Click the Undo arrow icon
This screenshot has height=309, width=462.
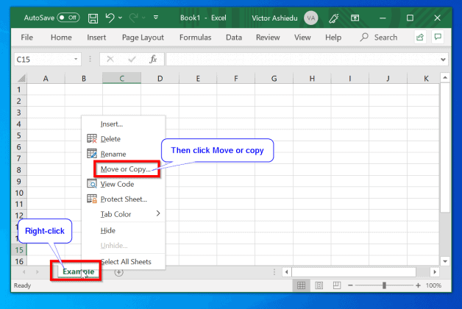(110, 18)
